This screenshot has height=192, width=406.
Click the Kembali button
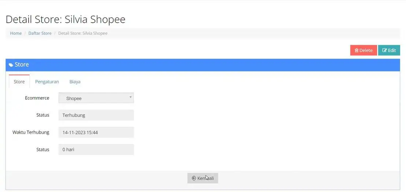(x=203, y=178)
